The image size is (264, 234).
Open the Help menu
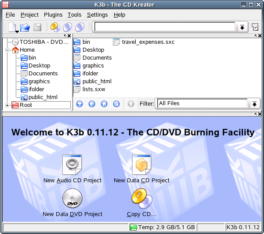[x=119, y=15]
